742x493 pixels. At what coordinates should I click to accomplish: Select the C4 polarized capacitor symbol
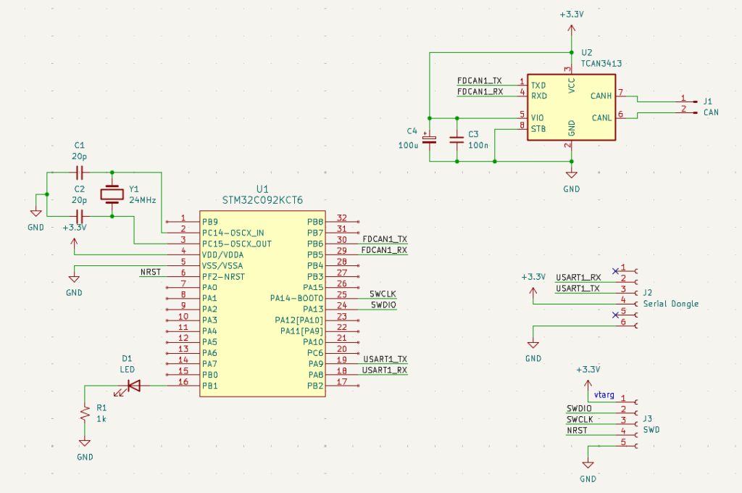tap(430, 139)
